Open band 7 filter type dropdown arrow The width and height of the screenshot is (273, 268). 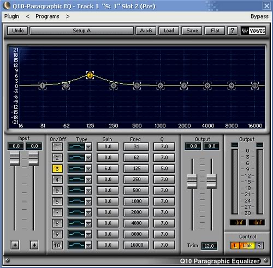click(x=88, y=212)
